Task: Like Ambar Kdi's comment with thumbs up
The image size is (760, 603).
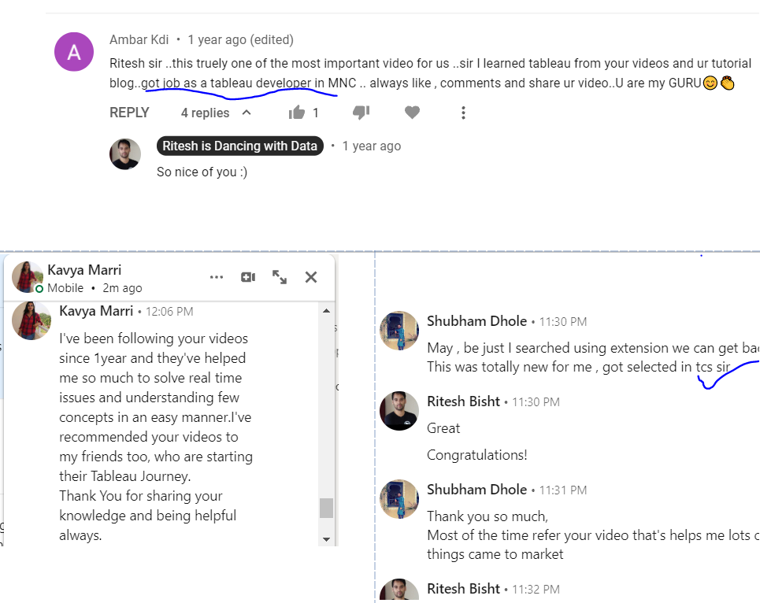Action: tap(297, 113)
